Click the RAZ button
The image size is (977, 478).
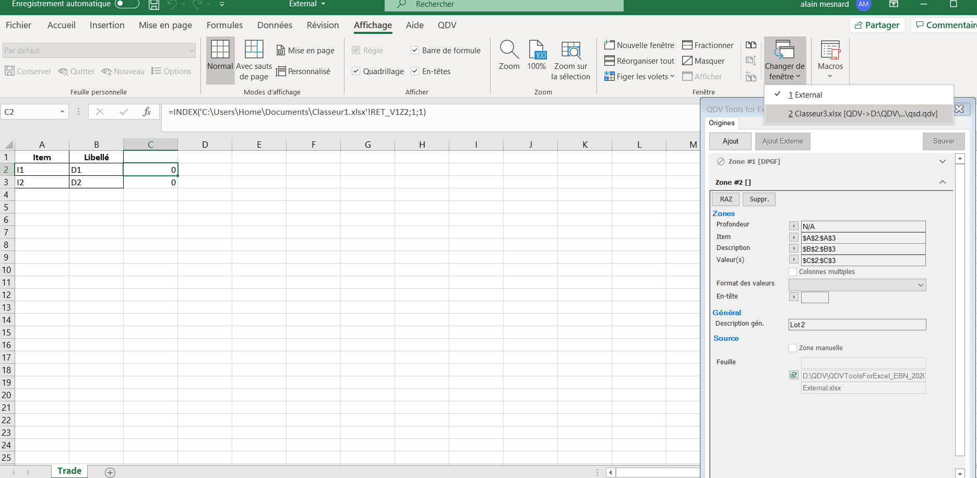point(726,199)
